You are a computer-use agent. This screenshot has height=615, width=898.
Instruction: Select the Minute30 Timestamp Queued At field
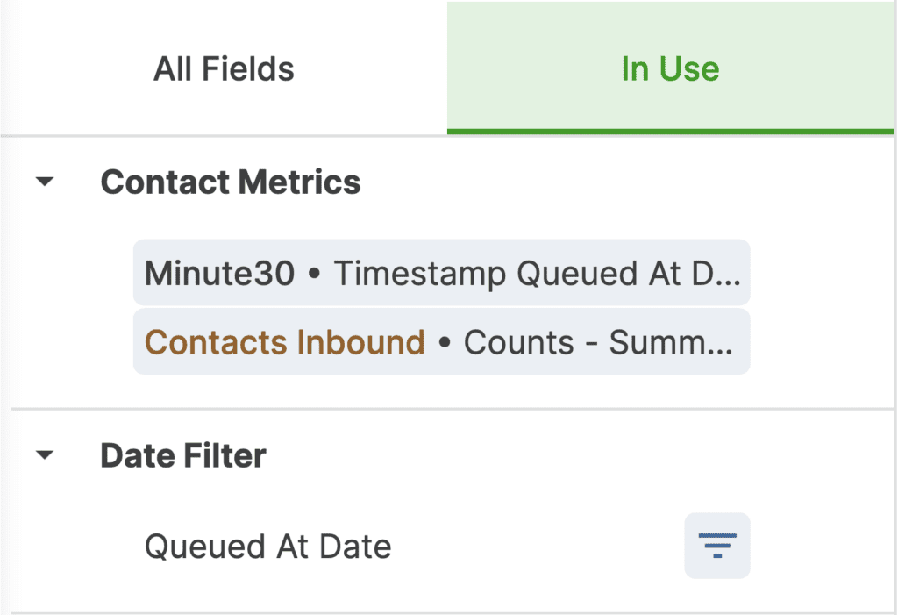(442, 272)
